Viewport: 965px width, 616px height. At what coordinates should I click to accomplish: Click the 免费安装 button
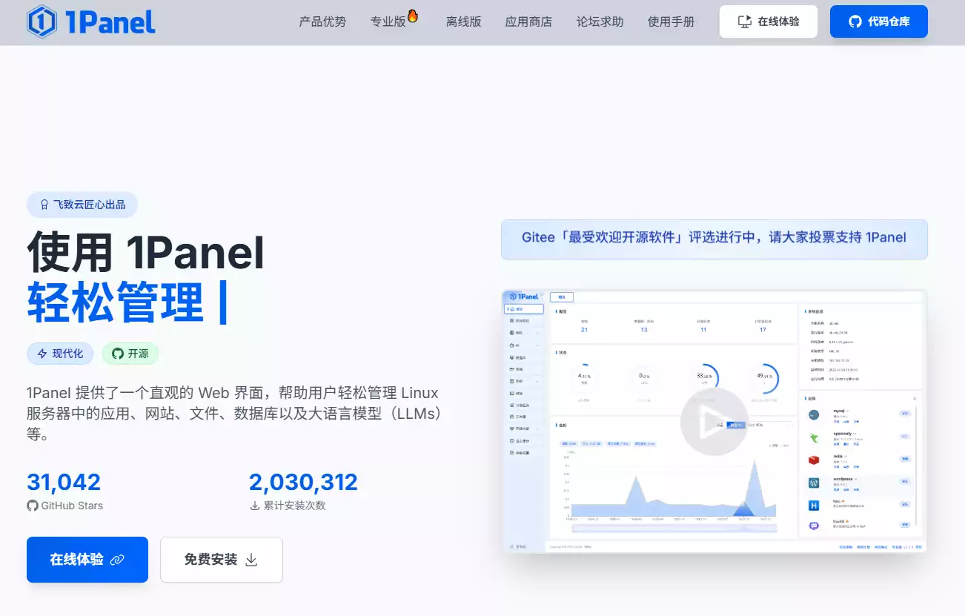[x=221, y=560]
